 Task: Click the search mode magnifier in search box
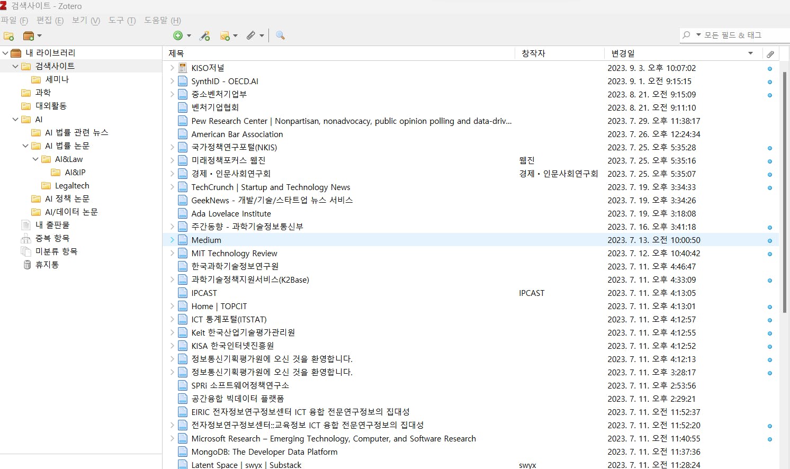click(x=687, y=35)
